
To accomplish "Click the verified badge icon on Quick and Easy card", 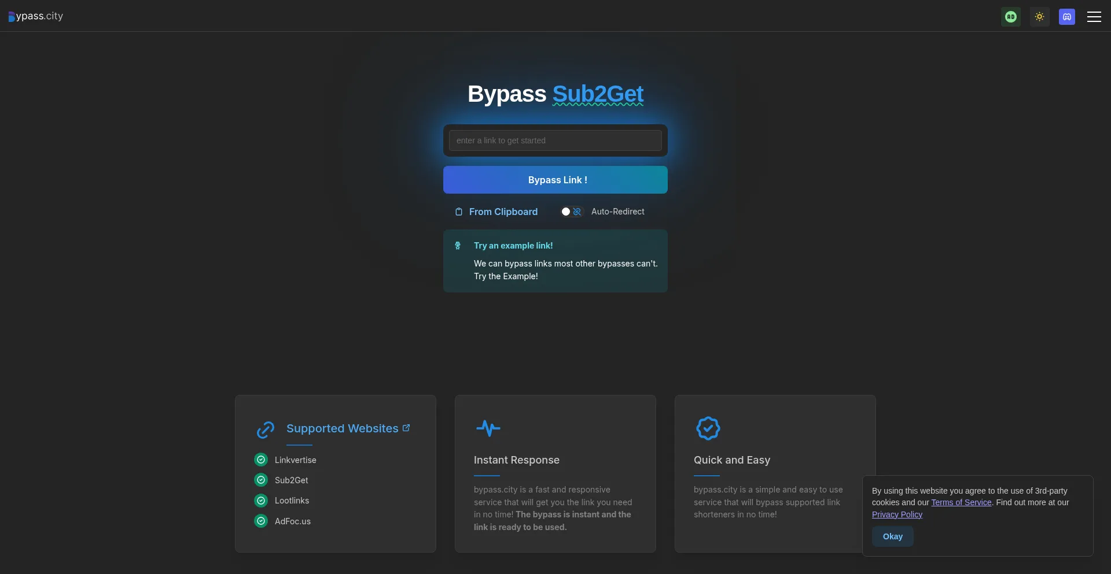I will 708,428.
